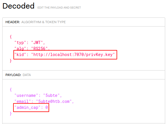The image size is (166, 124).
Task: Click the email value 5ubte@htb.com
Action: (x=54, y=101)
